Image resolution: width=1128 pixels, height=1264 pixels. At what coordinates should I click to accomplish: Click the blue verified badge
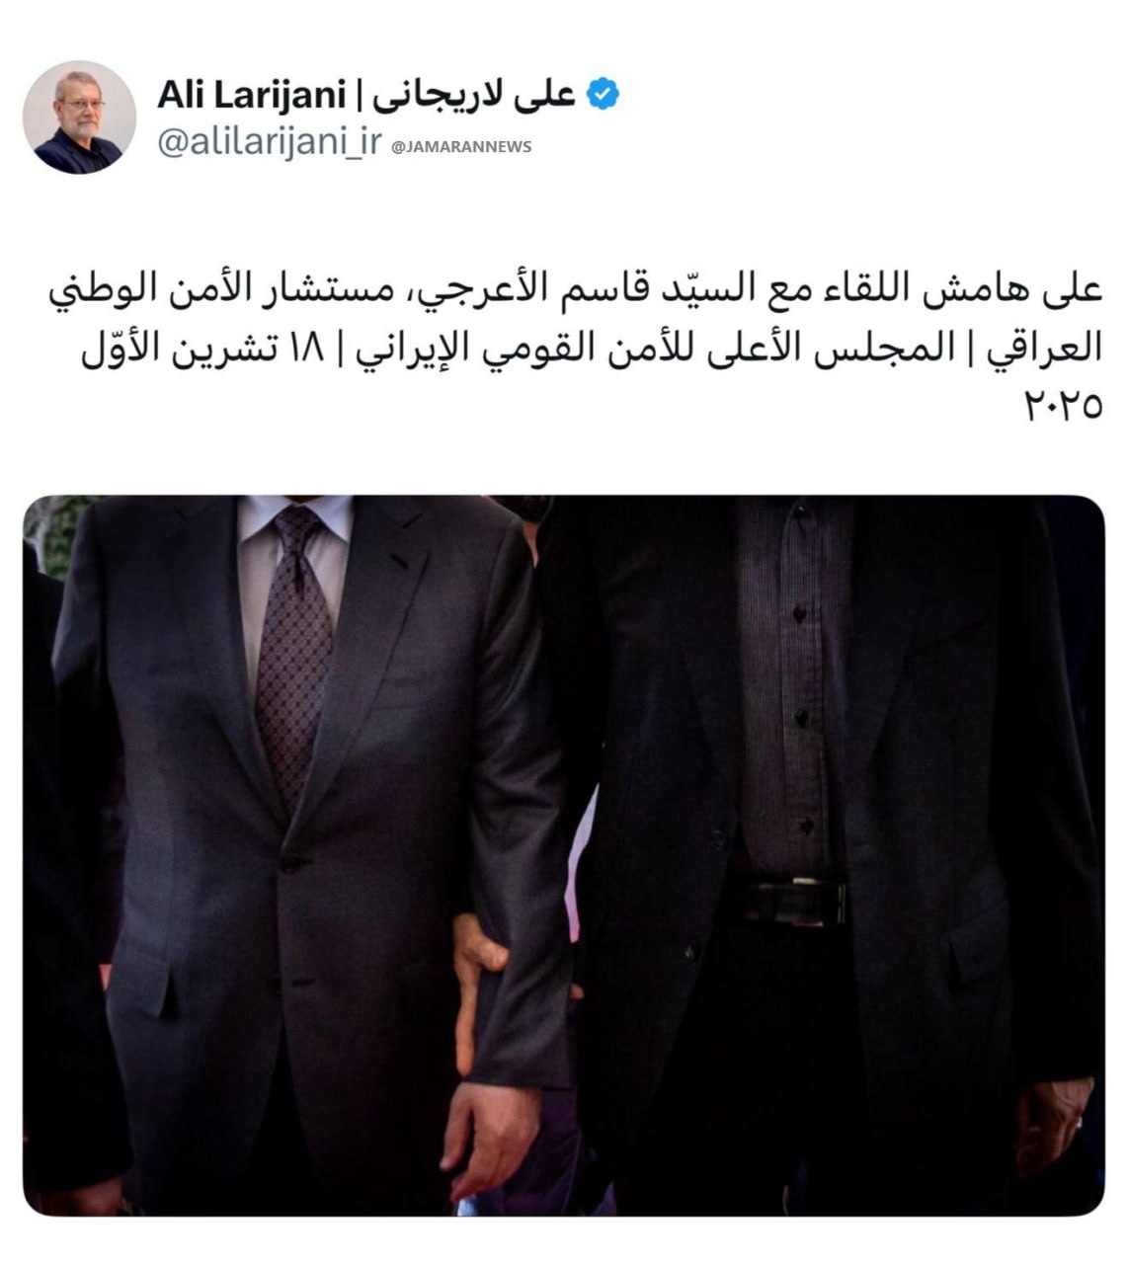click(603, 94)
